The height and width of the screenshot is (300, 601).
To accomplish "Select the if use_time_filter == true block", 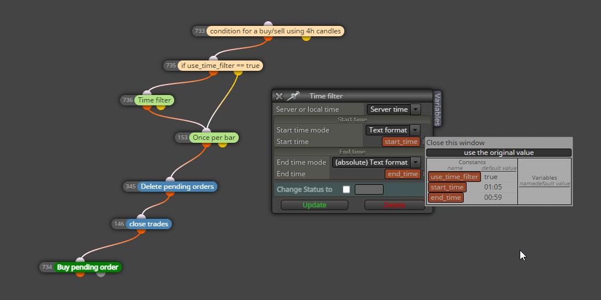I will pyautogui.click(x=220, y=66).
